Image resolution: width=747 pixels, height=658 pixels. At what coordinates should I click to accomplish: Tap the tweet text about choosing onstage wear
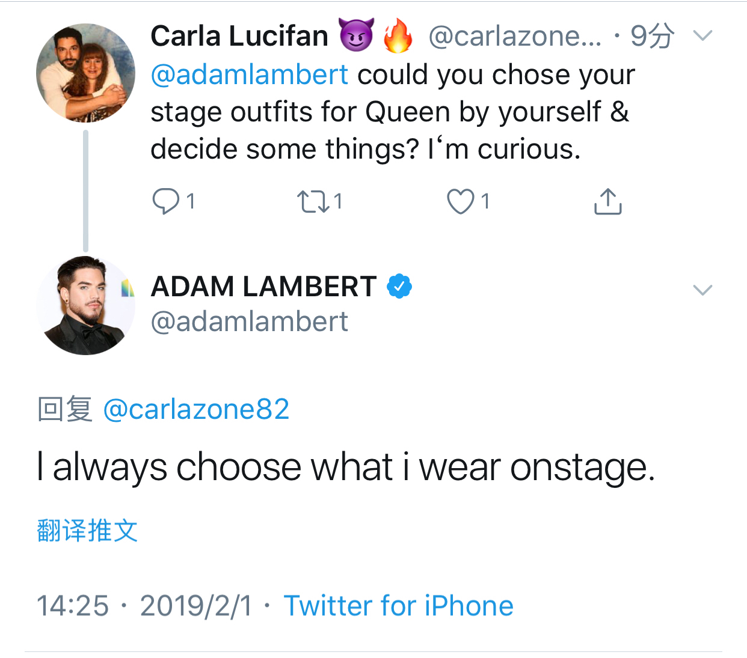(x=346, y=468)
